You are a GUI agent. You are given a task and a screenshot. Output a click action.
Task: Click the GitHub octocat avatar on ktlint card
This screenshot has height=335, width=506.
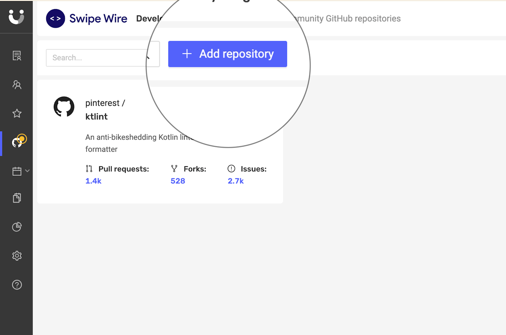[64, 107]
